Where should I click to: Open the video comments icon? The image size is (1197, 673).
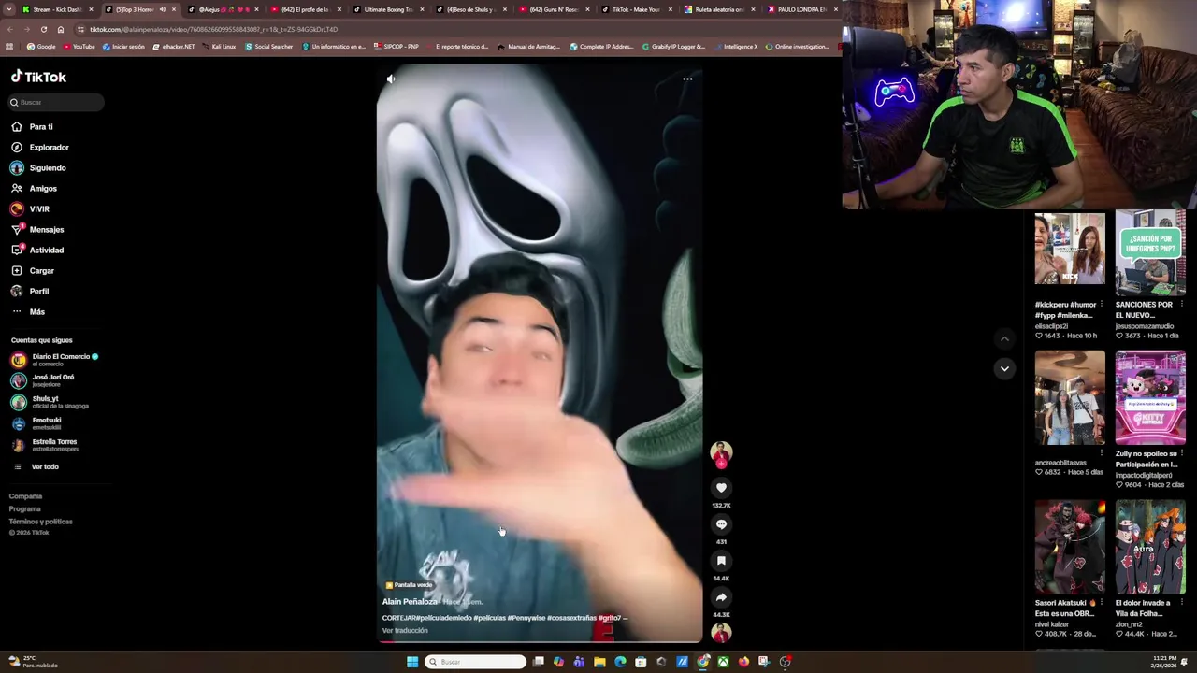pos(721,524)
